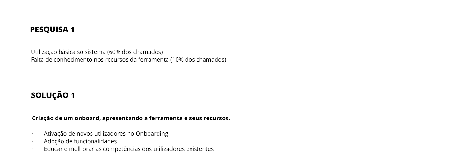Click the (10% dos chamados) text
The height and width of the screenshot is (159, 451).
pos(198,60)
